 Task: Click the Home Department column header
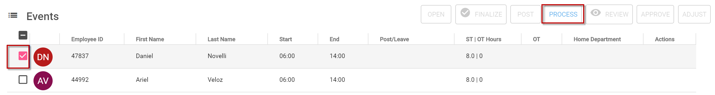[x=597, y=39]
